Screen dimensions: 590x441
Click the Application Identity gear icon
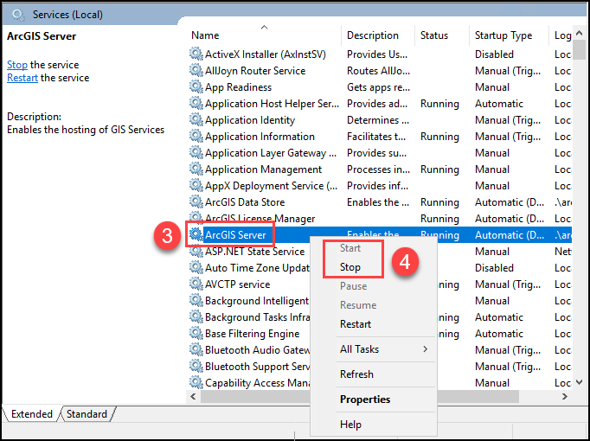196,119
